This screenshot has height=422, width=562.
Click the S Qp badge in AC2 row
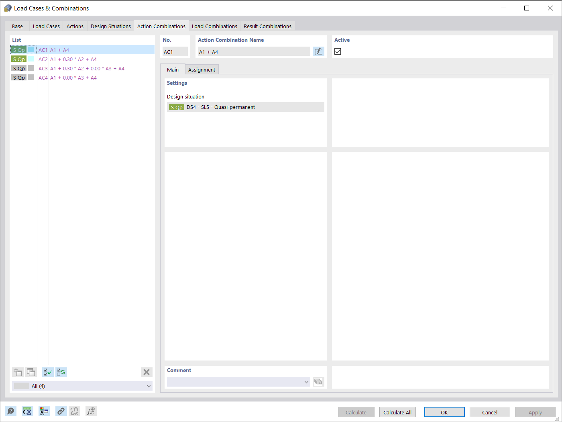click(x=19, y=59)
